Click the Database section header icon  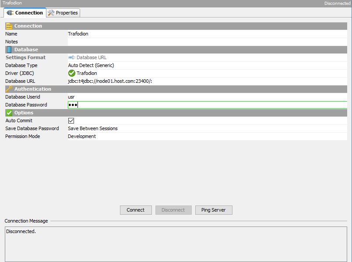9,50
